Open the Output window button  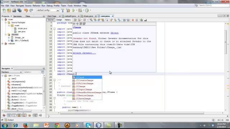[x=9, y=120]
